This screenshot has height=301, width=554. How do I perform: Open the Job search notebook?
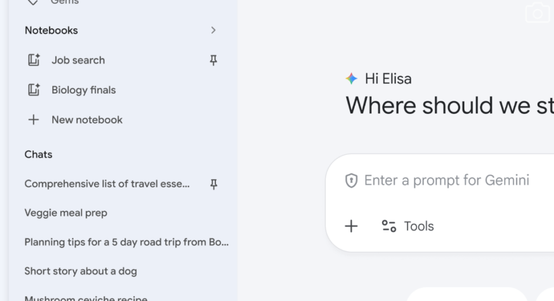pyautogui.click(x=78, y=61)
